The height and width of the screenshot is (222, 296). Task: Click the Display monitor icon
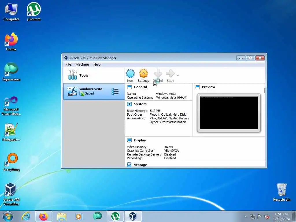coord(129,140)
